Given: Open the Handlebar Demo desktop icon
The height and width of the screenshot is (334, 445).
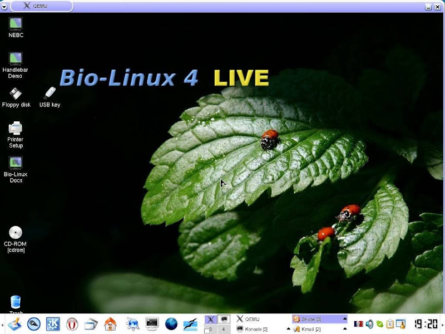Looking at the screenshot, I should (x=16, y=65).
